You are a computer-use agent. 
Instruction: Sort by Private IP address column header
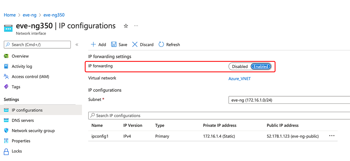(220, 125)
